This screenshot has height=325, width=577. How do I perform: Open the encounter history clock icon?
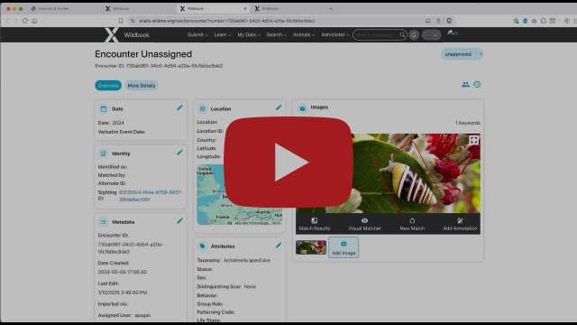pyautogui.click(x=477, y=84)
